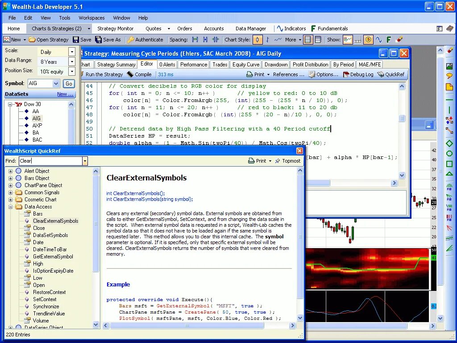Viewport: 457px width, 343px height.
Task: Open the Data Range dropdown
Action: pyautogui.click(x=72, y=61)
